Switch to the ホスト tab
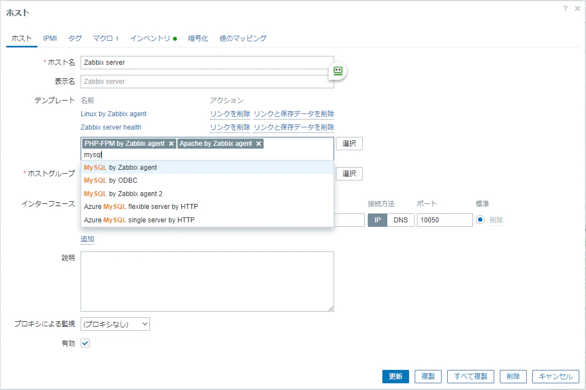The height and width of the screenshot is (390, 586). tap(22, 39)
